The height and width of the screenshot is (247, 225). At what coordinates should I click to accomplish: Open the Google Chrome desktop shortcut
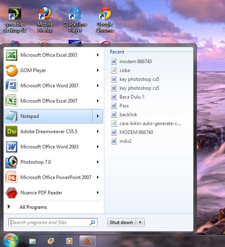pyautogui.click(x=105, y=20)
